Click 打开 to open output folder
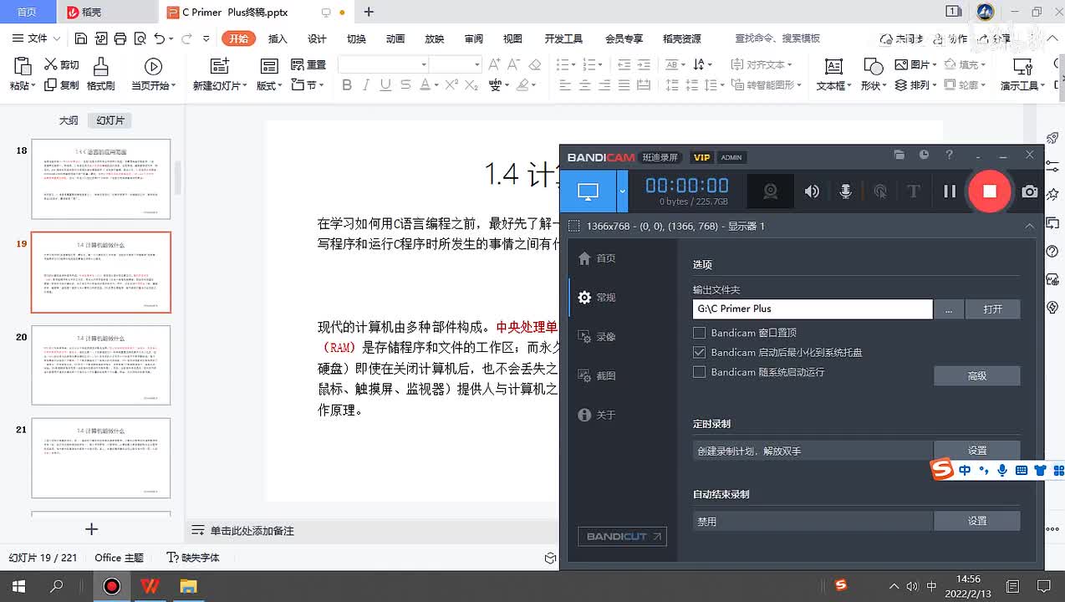The width and height of the screenshot is (1065, 602). click(992, 309)
